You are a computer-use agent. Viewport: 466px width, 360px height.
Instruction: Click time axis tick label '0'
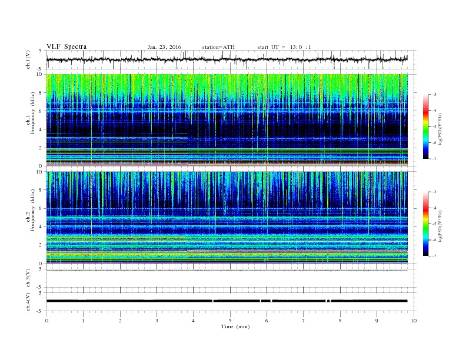pyautogui.click(x=46, y=321)
